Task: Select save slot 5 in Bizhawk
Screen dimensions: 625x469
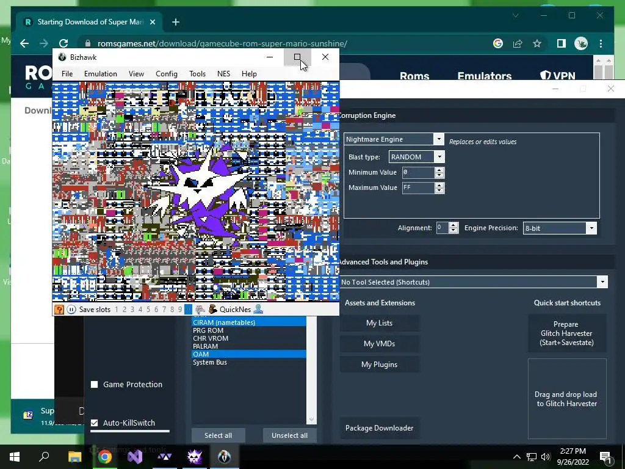Action: 148,310
